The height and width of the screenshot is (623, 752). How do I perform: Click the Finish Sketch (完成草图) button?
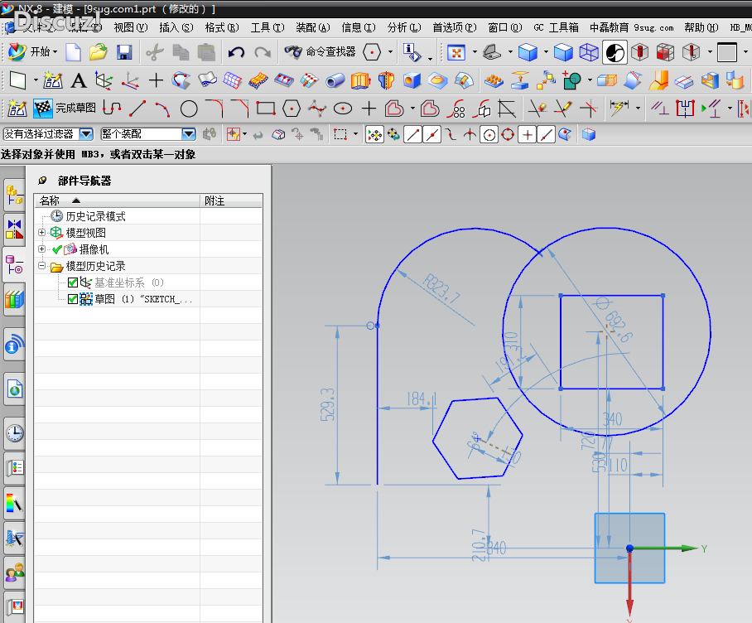tap(65, 109)
